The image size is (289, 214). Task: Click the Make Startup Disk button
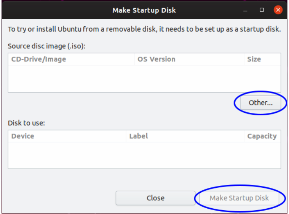click(239, 198)
